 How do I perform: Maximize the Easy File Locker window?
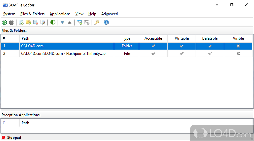point(232,5)
